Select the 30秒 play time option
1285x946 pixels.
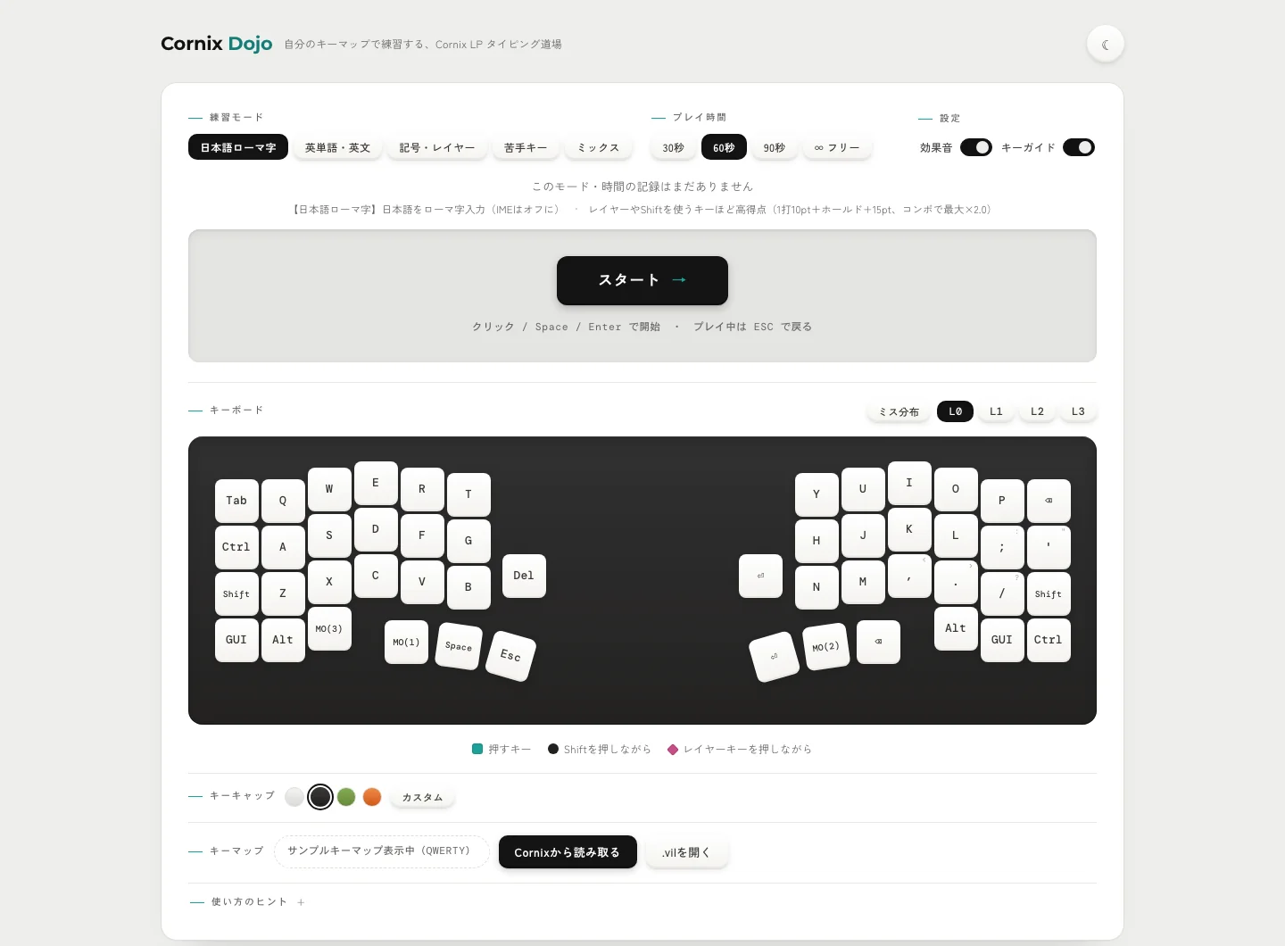pyautogui.click(x=674, y=147)
